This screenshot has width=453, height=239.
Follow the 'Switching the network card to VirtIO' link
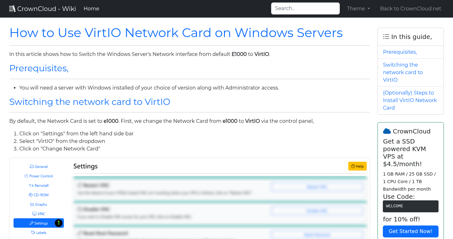[403, 72]
